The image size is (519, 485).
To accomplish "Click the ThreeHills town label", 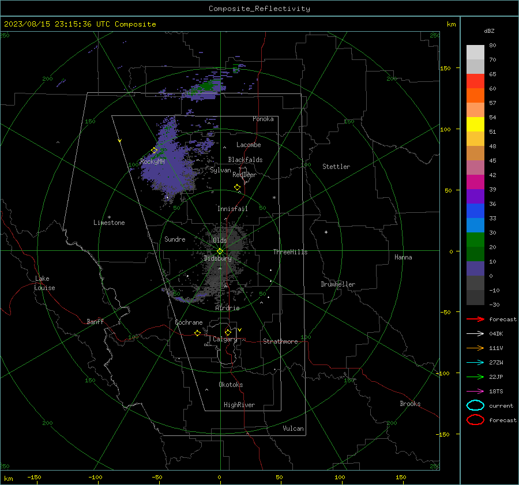I will [290, 252].
